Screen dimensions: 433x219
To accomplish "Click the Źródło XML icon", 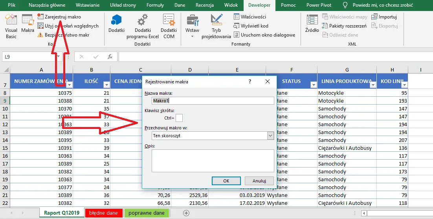I will 312,24.
